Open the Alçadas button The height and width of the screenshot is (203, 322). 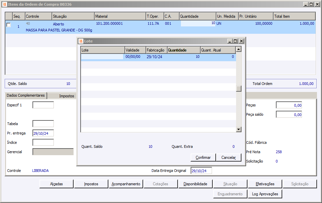pyautogui.click(x=56, y=184)
